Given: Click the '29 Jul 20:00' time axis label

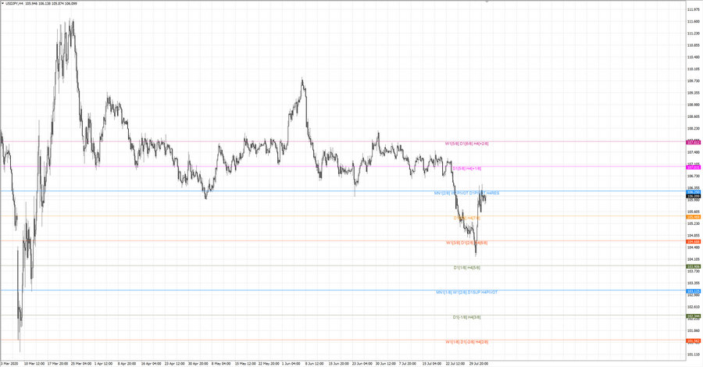Looking at the screenshot, I should tap(478, 363).
